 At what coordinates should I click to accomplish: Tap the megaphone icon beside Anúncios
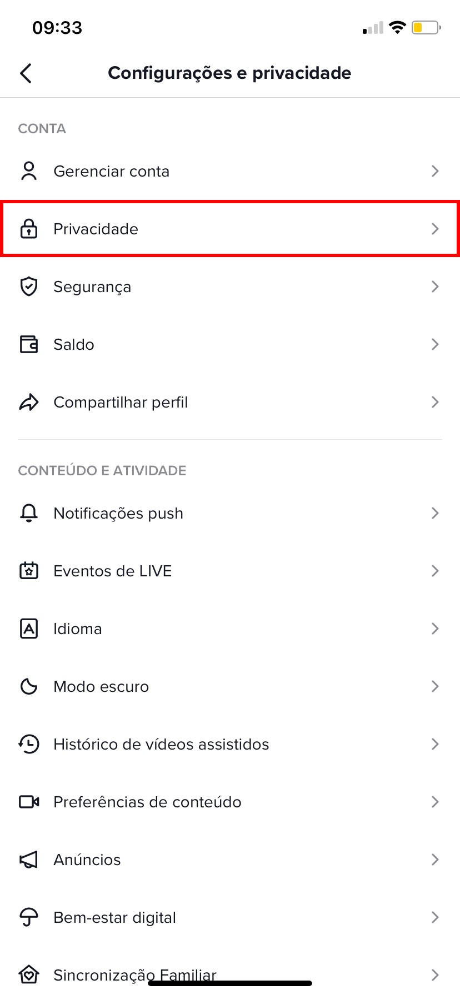click(29, 860)
